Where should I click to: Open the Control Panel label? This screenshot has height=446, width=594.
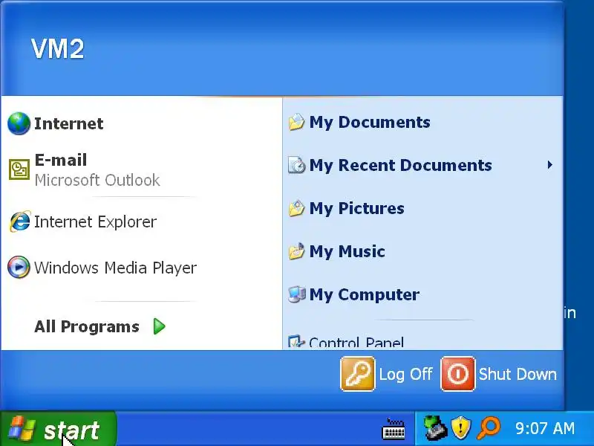pyautogui.click(x=356, y=343)
